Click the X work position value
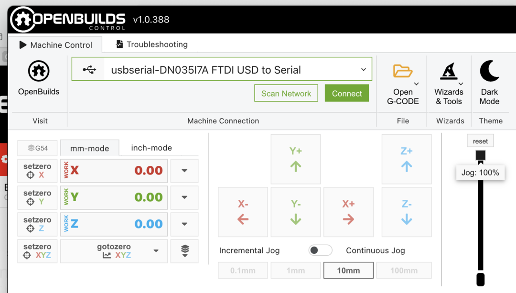 point(149,171)
